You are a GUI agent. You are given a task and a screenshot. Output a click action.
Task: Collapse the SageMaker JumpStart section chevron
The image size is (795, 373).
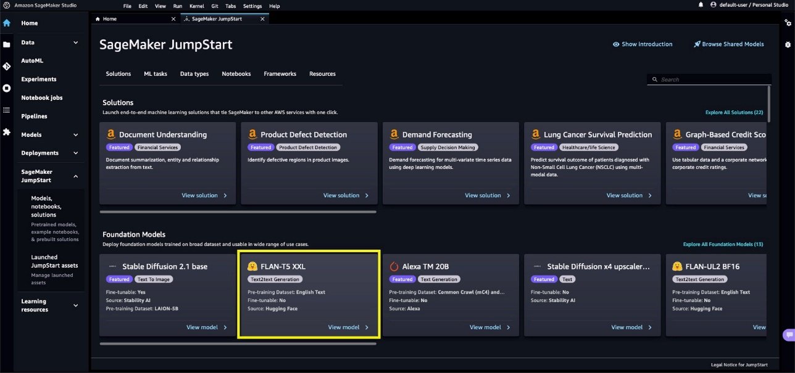click(x=76, y=176)
